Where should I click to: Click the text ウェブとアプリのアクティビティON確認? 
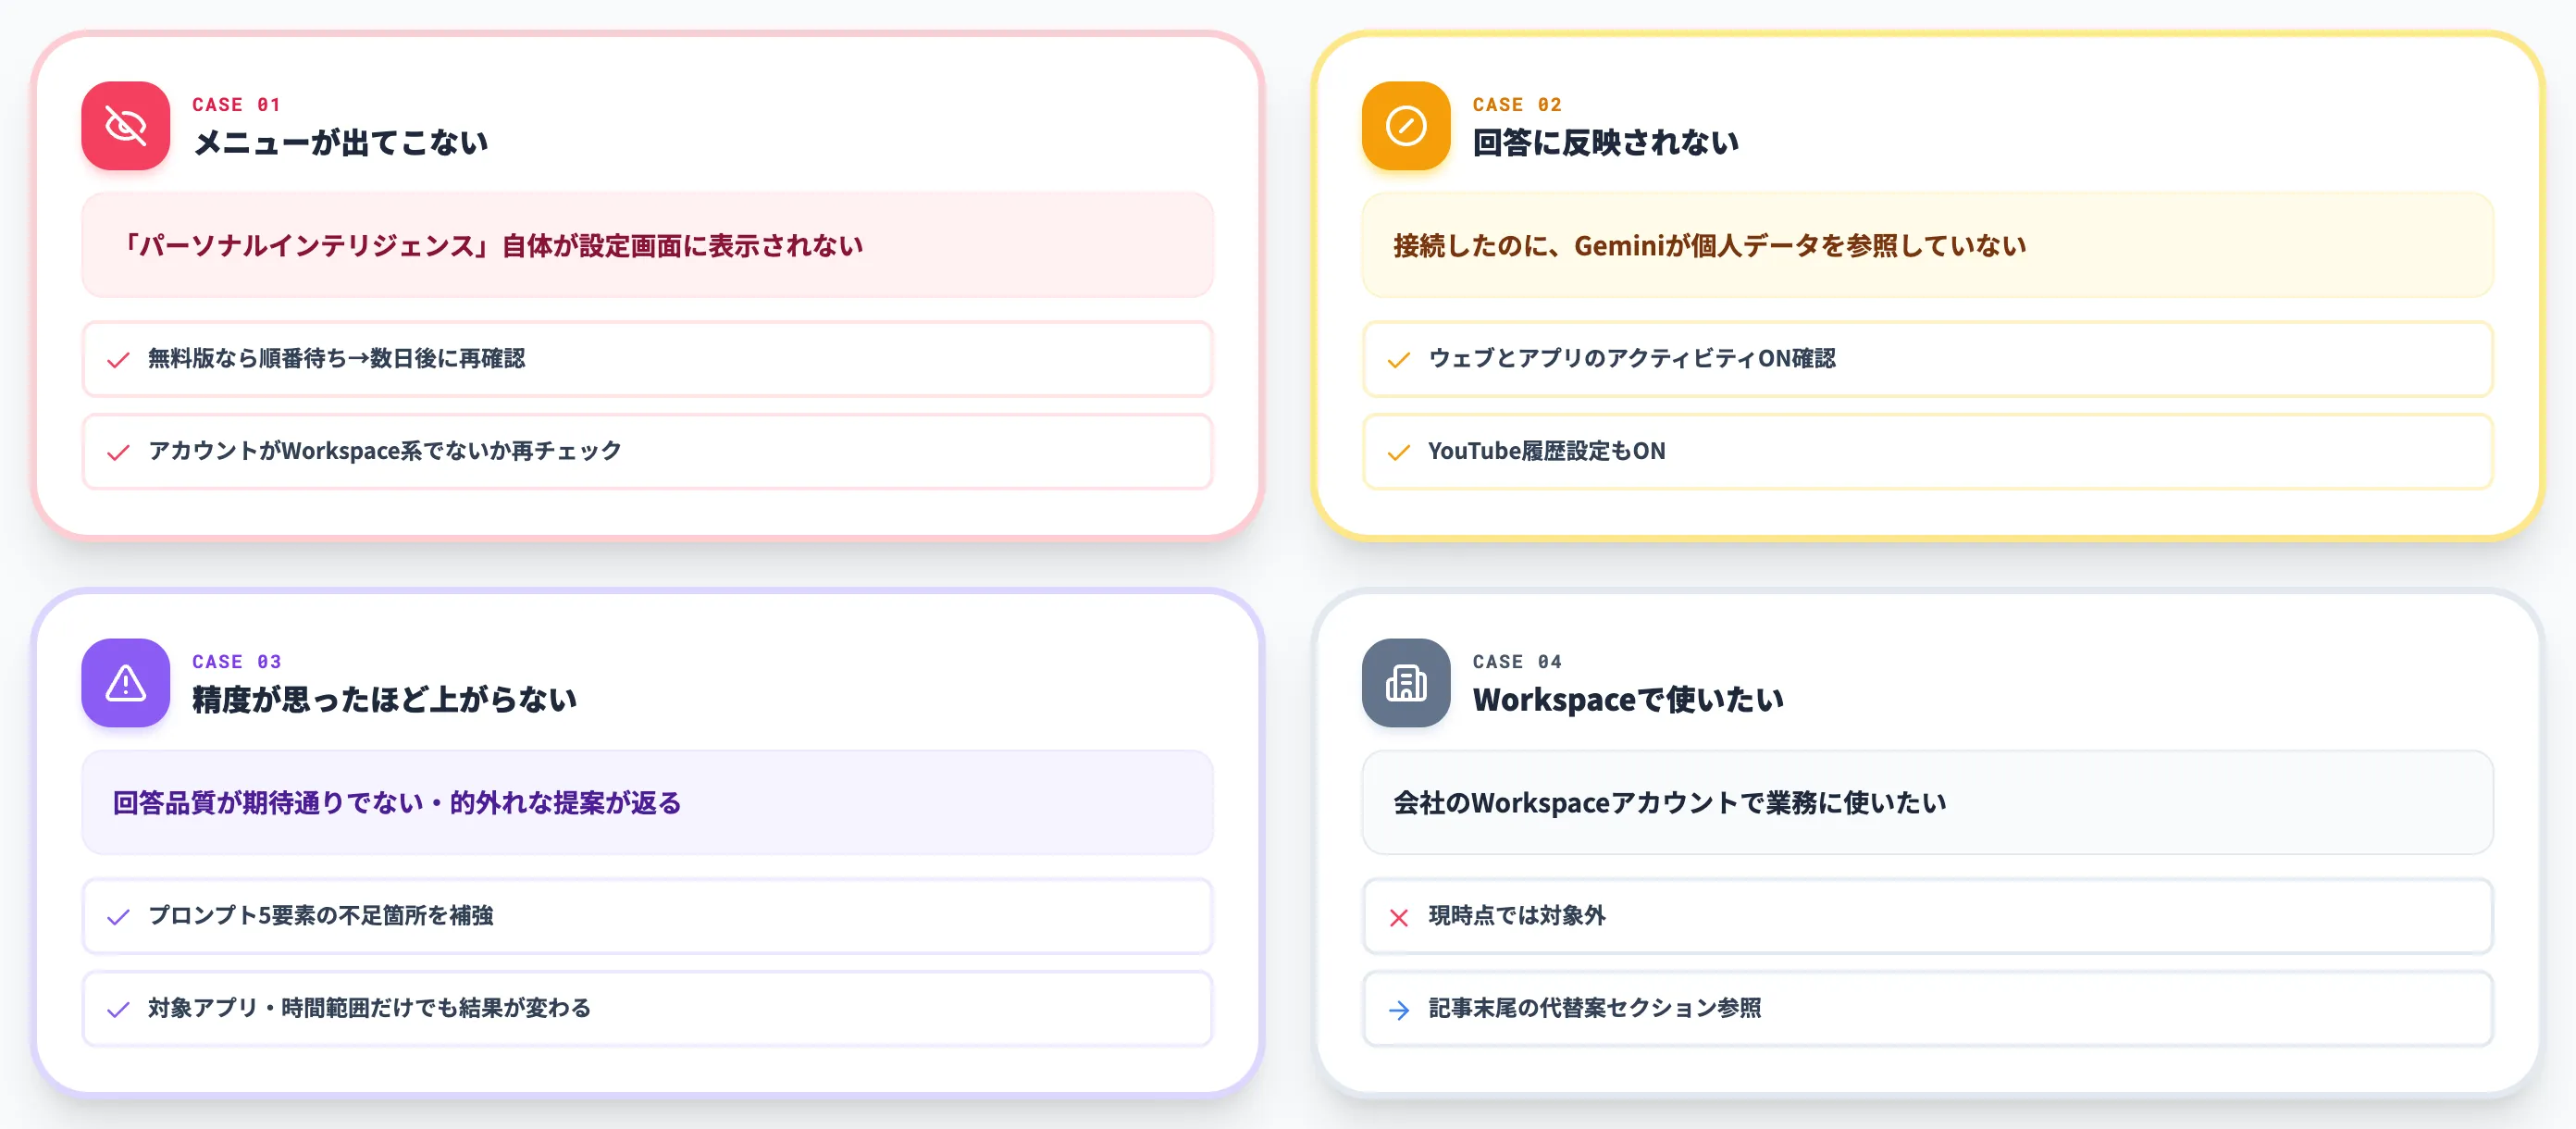point(1631,358)
